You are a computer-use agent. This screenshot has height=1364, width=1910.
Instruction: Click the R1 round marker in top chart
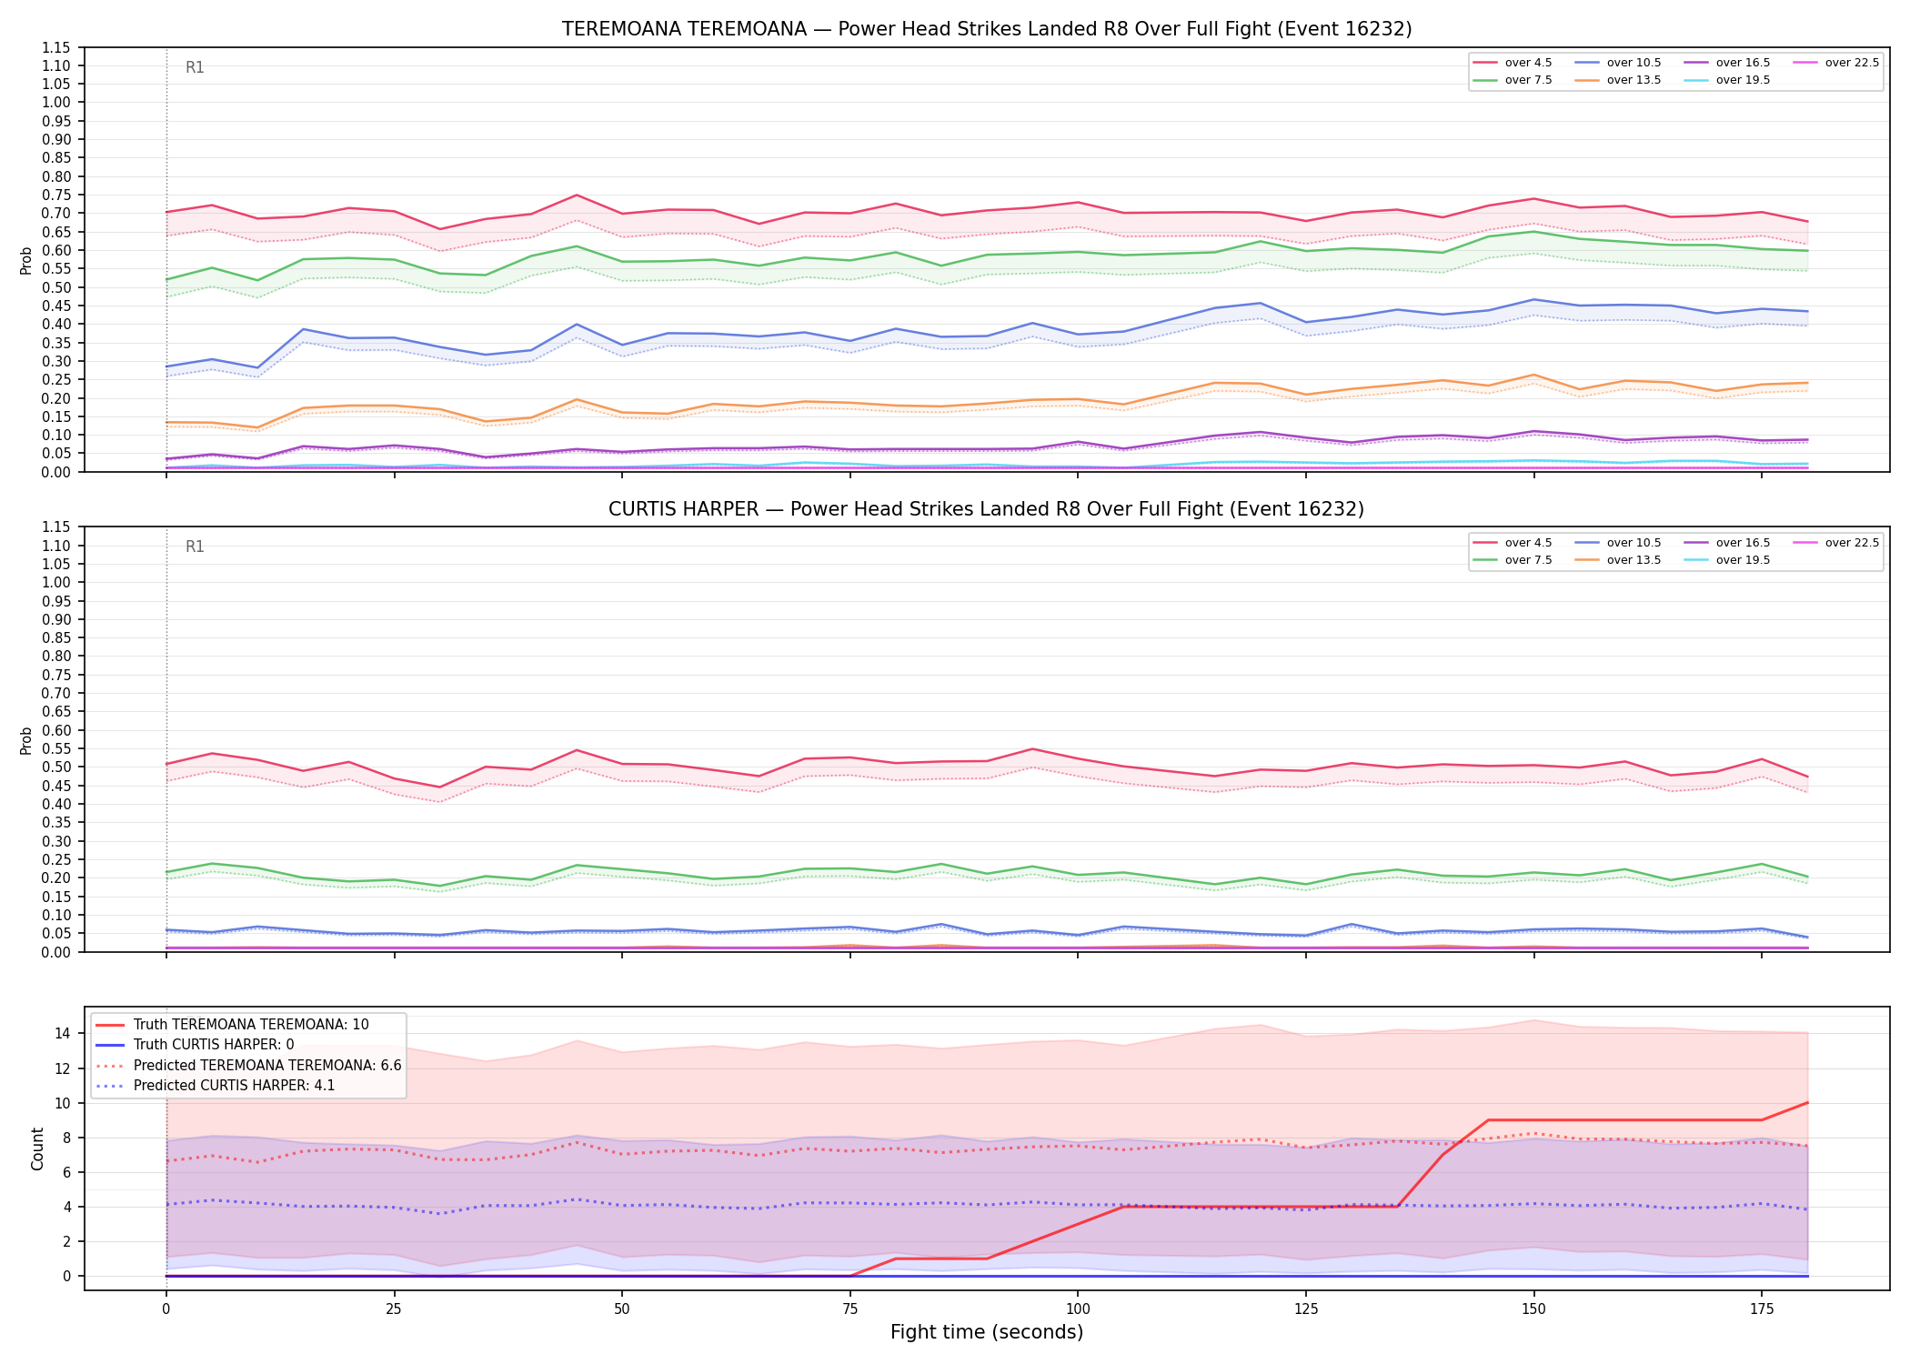(195, 67)
